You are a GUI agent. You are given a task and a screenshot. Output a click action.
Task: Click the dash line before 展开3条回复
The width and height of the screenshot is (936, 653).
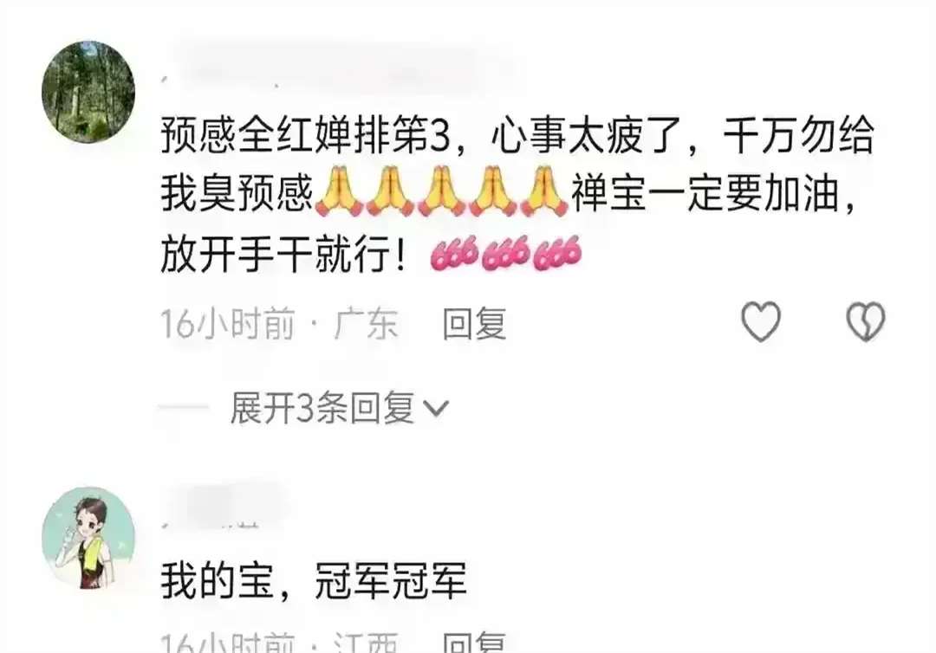pos(183,409)
